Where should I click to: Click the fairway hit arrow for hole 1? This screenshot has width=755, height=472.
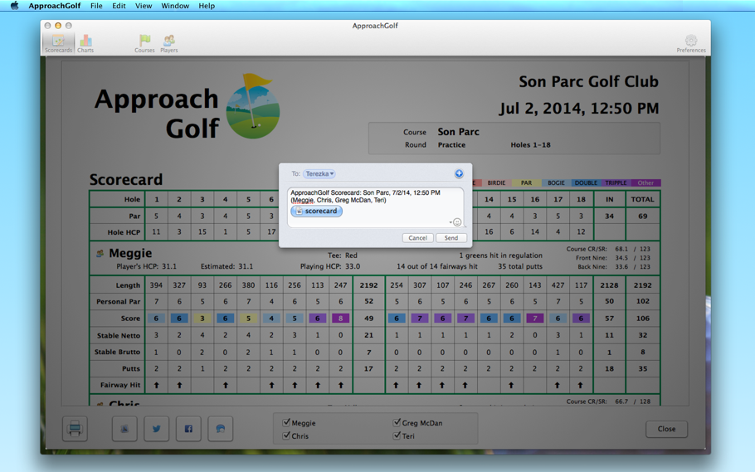click(x=156, y=385)
